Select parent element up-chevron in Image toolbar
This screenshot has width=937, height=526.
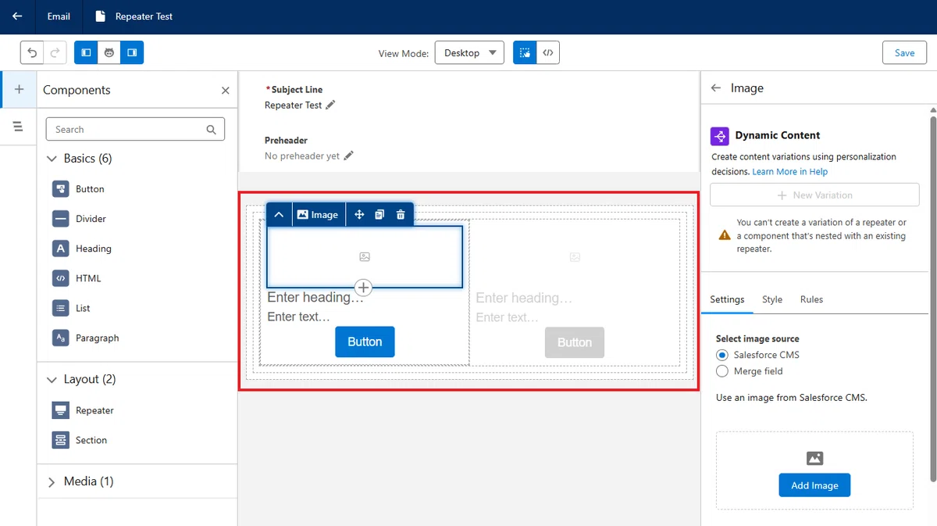279,214
